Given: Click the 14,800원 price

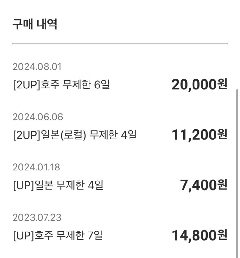Looking at the screenshot, I should (x=200, y=235).
